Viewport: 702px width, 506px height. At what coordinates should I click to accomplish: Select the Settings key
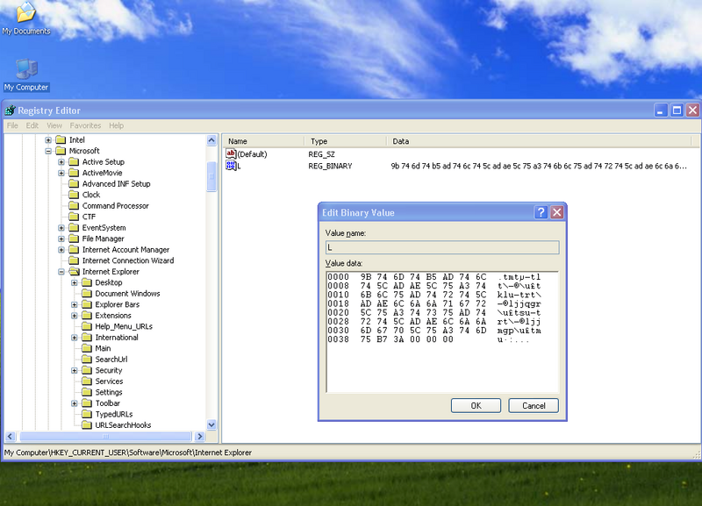point(109,392)
